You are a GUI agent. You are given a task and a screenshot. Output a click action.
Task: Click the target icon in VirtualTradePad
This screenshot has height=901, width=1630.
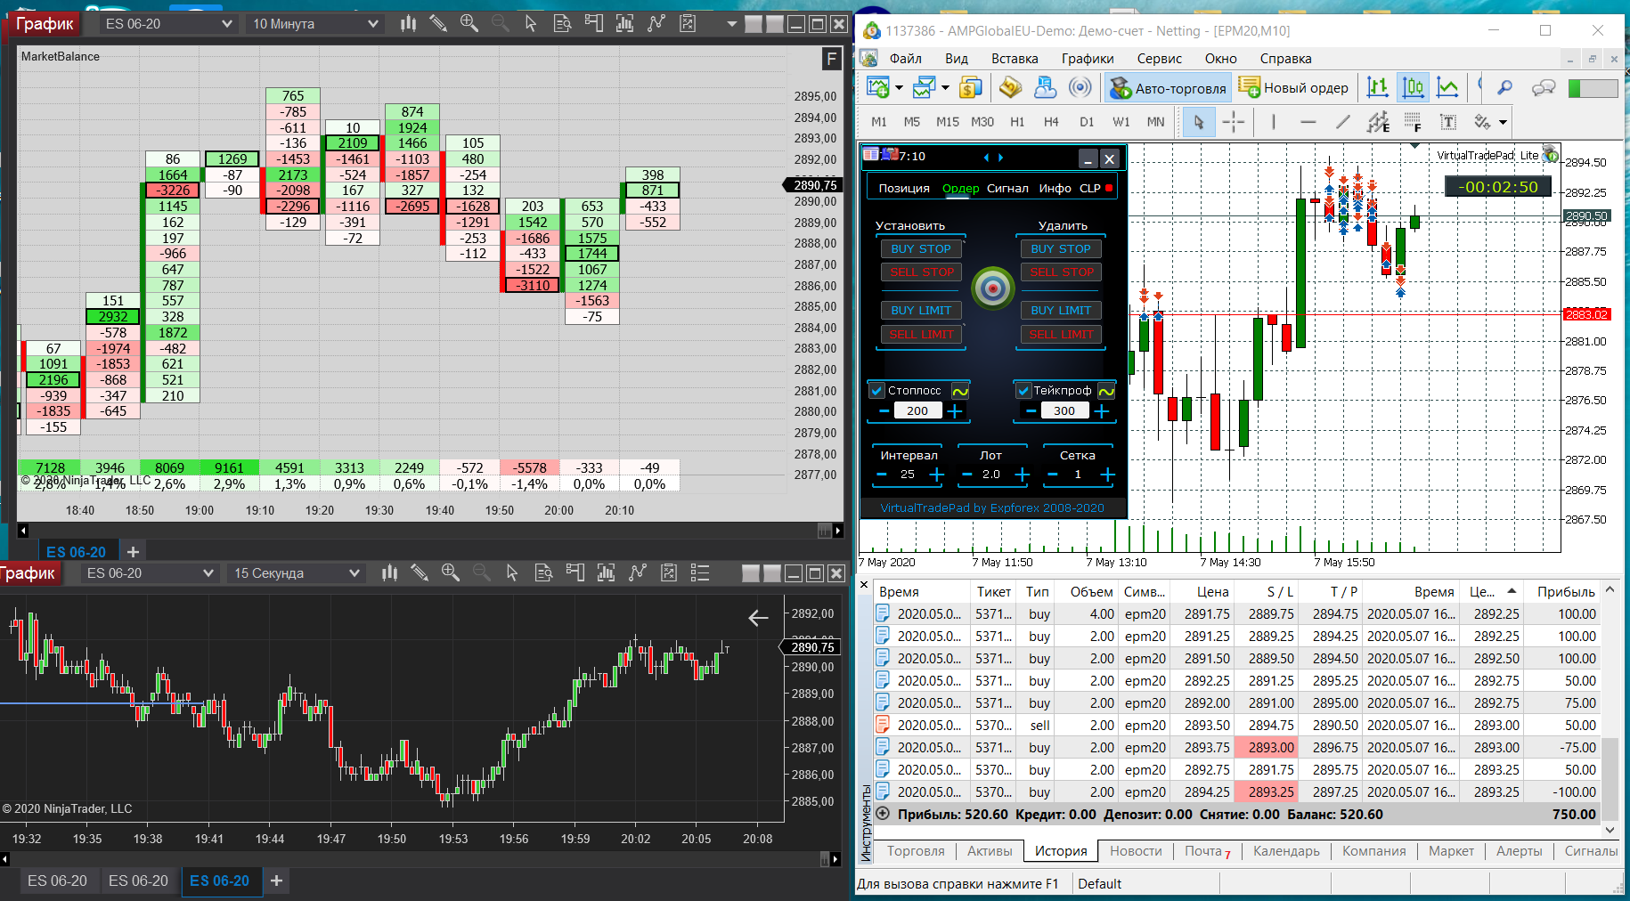point(992,288)
